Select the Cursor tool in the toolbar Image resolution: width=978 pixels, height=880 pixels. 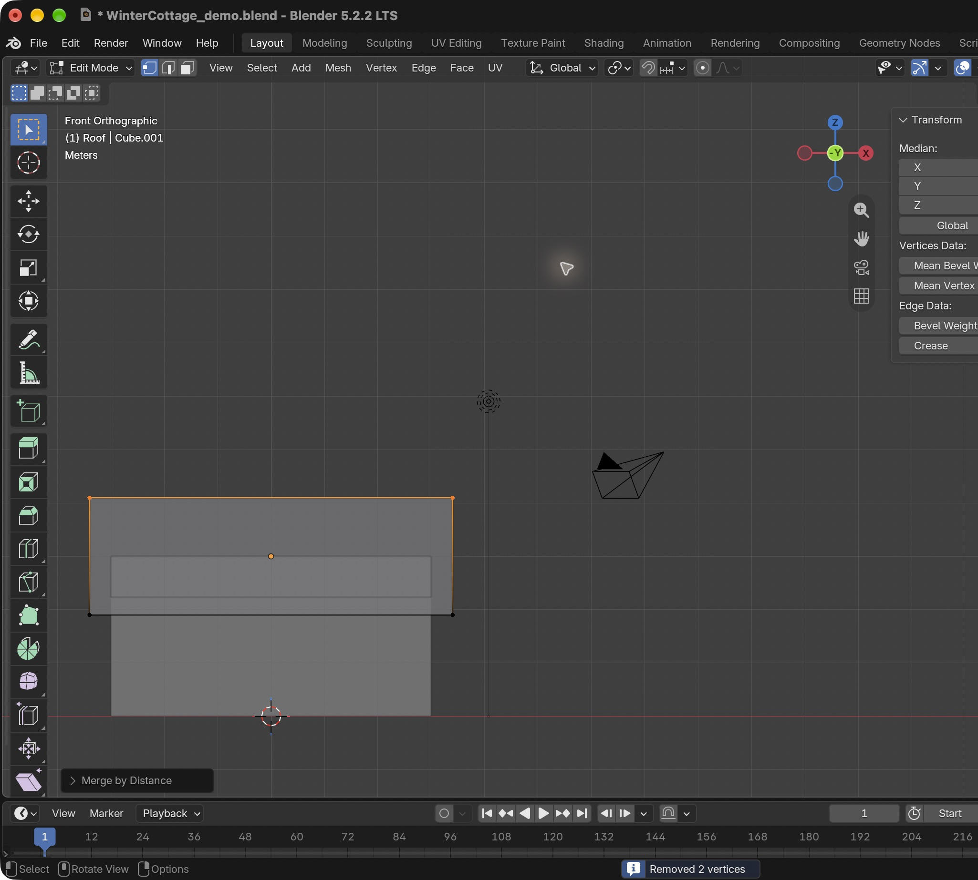click(29, 163)
